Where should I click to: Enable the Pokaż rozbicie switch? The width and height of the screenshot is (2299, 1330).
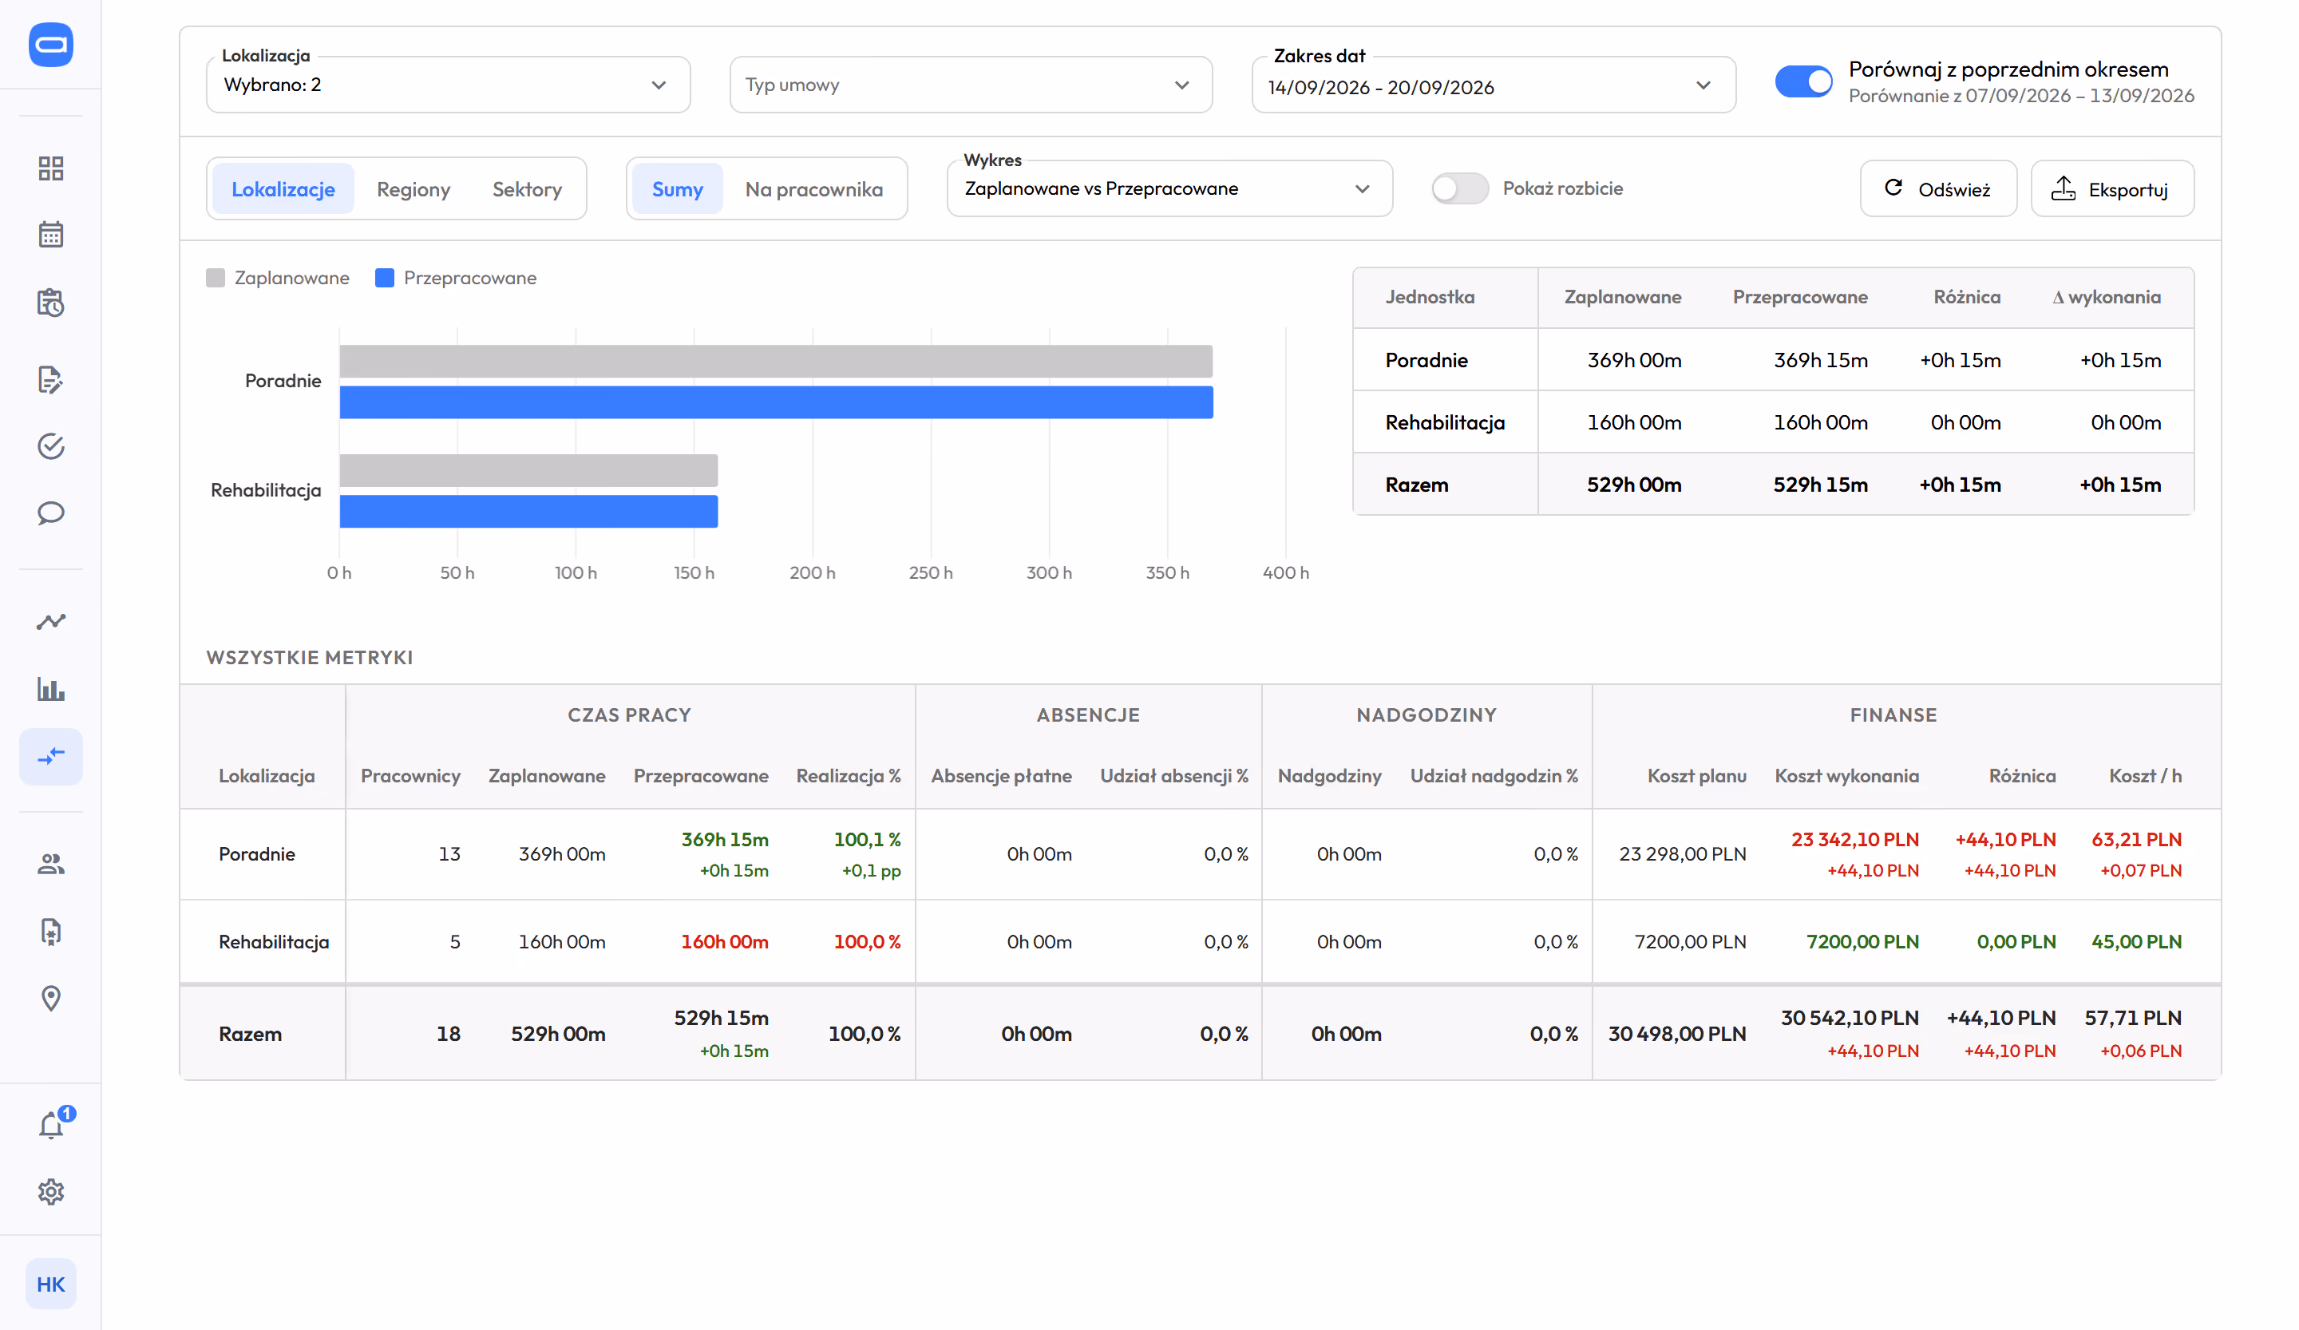pos(1458,188)
